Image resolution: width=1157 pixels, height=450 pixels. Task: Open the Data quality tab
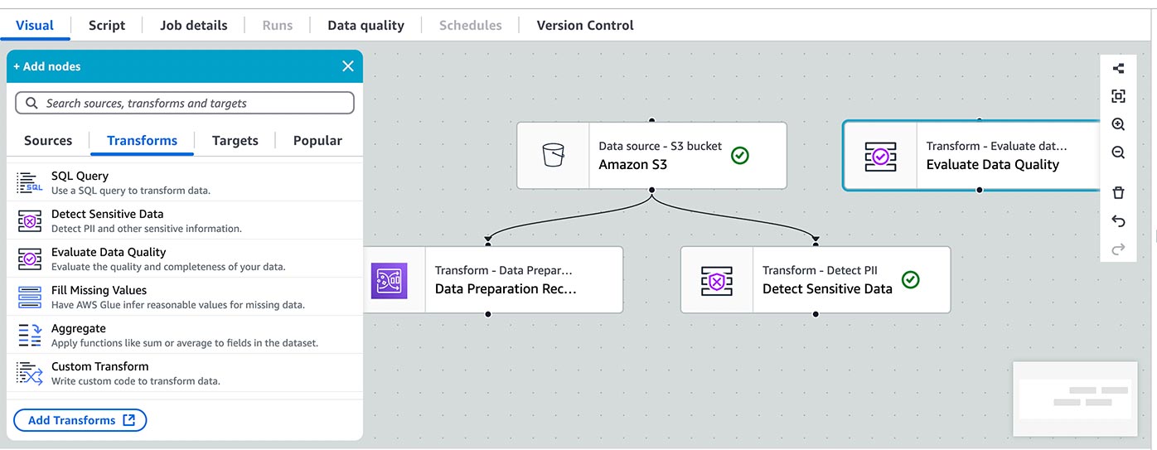[x=365, y=25]
